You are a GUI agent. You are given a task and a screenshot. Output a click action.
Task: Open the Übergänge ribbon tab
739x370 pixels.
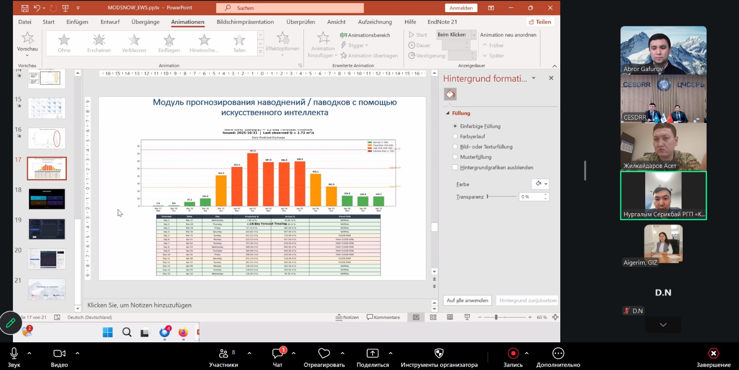145,22
